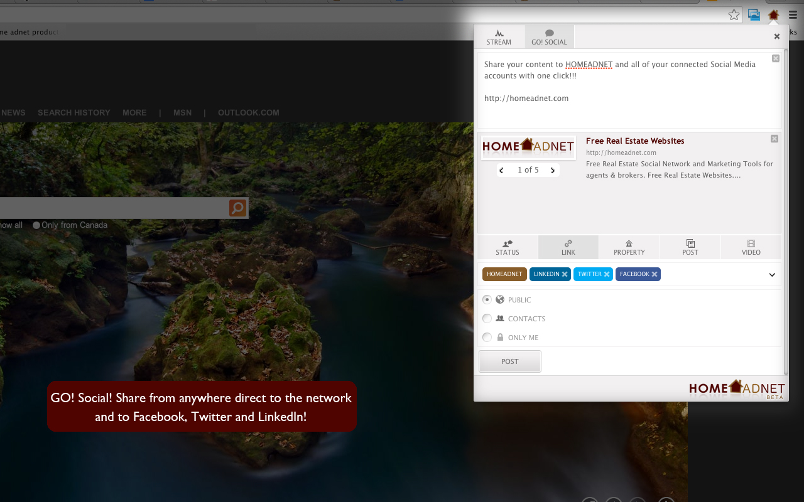The height and width of the screenshot is (502, 804).
Task: Select the PROPERTY post type
Action: pyautogui.click(x=629, y=247)
